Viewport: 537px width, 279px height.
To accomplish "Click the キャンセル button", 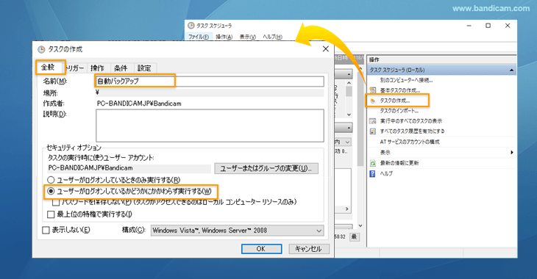I will pyautogui.click(x=308, y=249).
